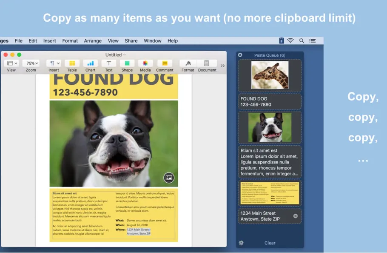Select the FOUND DOG text clip

click(270, 101)
